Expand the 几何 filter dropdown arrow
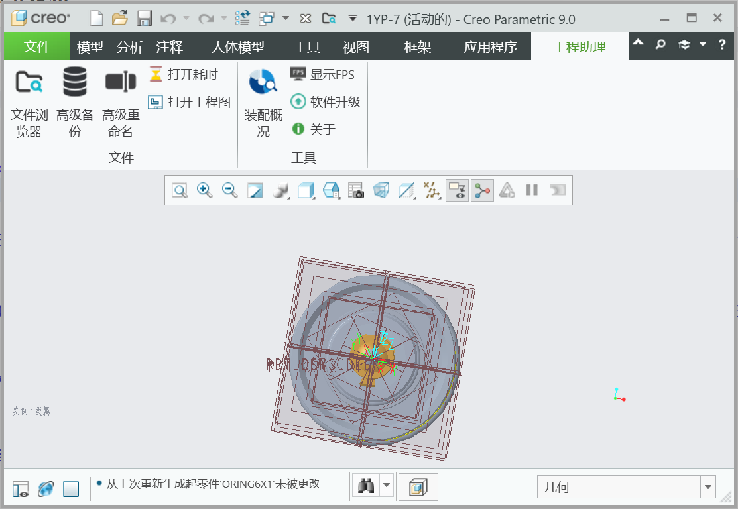The height and width of the screenshot is (509, 738). tap(708, 487)
